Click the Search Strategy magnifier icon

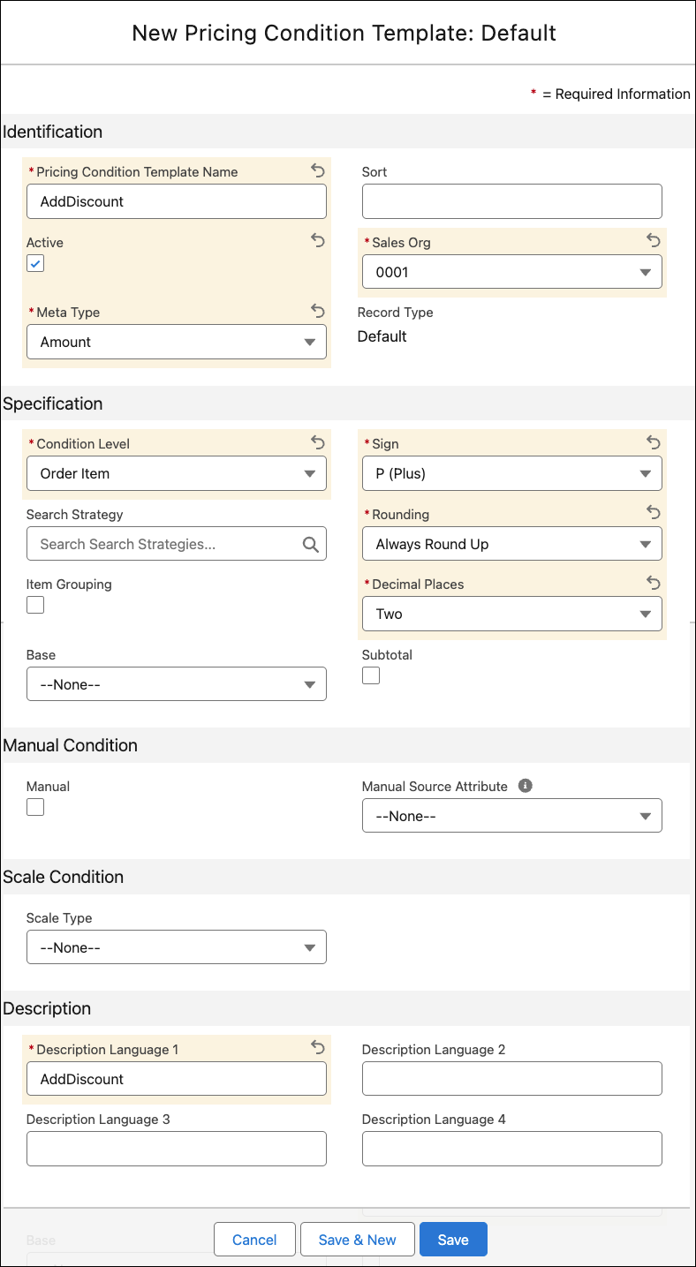point(311,545)
